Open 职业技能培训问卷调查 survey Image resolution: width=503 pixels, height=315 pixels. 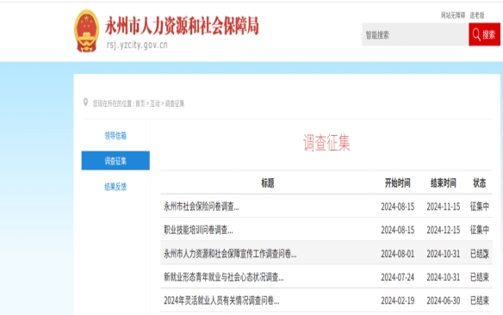click(199, 230)
